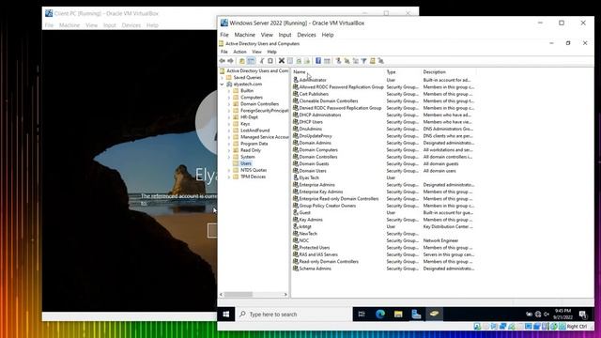The width and height of the screenshot is (601, 338).
Task: Open Server Manager from taskbar
Action: 416,315
